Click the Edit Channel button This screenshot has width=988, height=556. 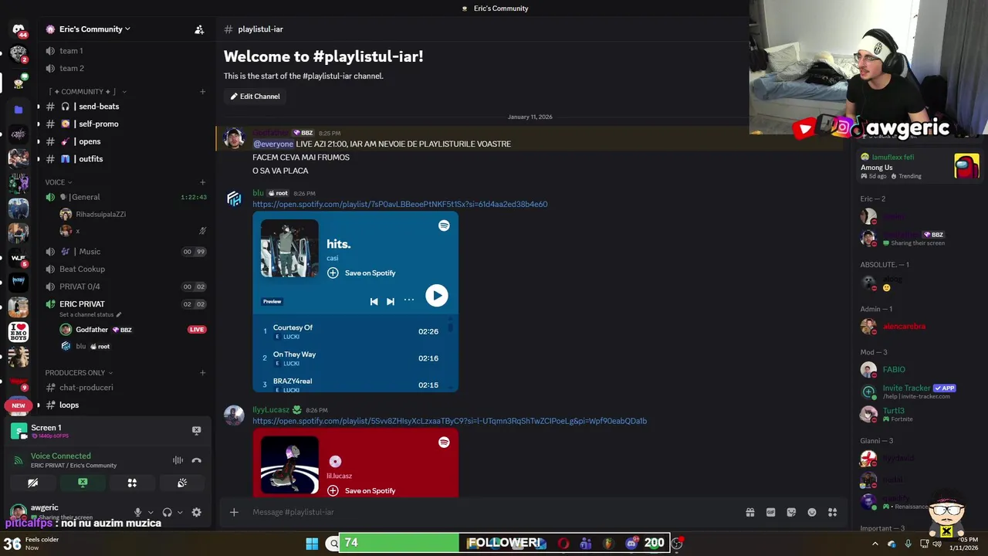(x=255, y=97)
